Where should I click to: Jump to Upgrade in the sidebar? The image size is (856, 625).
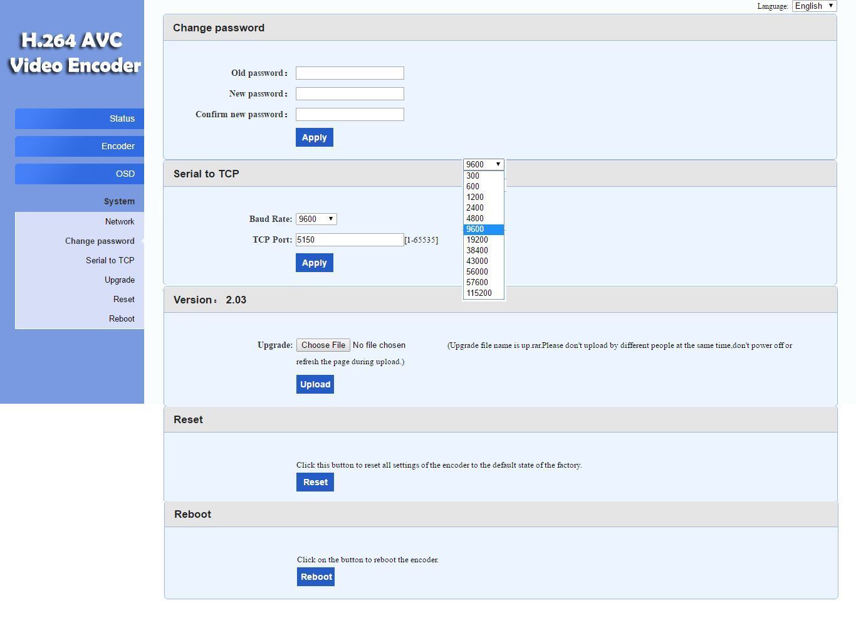pyautogui.click(x=119, y=280)
